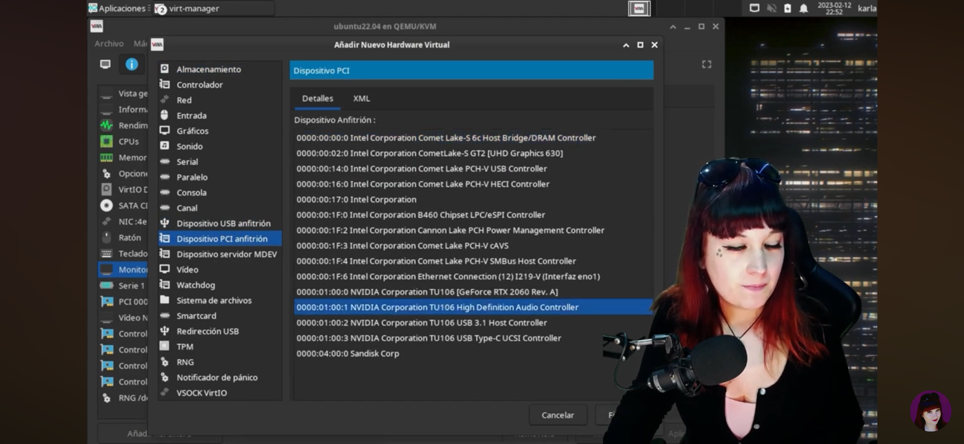Click the date and time clock
Image resolution: width=964 pixels, height=444 pixels.
coord(834,8)
